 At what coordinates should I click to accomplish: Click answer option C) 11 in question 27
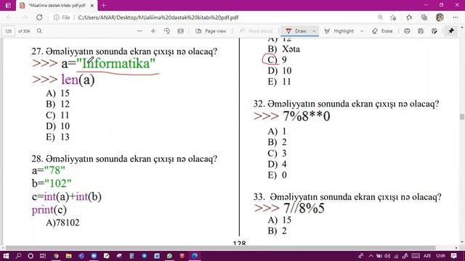[x=58, y=115]
